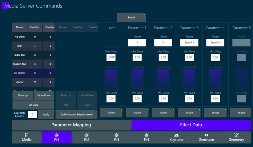Click the Set Data button
The height and width of the screenshot is (147, 253).
33,105
